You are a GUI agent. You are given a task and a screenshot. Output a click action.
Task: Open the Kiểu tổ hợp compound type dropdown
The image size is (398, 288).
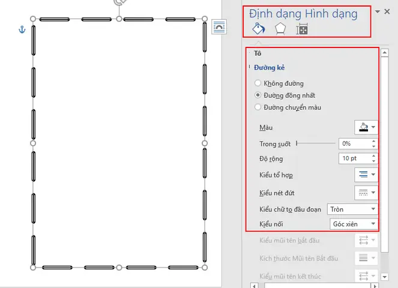coord(366,175)
